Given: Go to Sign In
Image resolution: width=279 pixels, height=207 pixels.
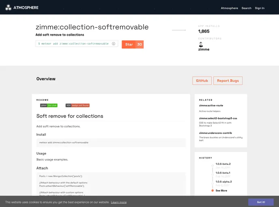Looking at the screenshot, I should click(260, 8).
